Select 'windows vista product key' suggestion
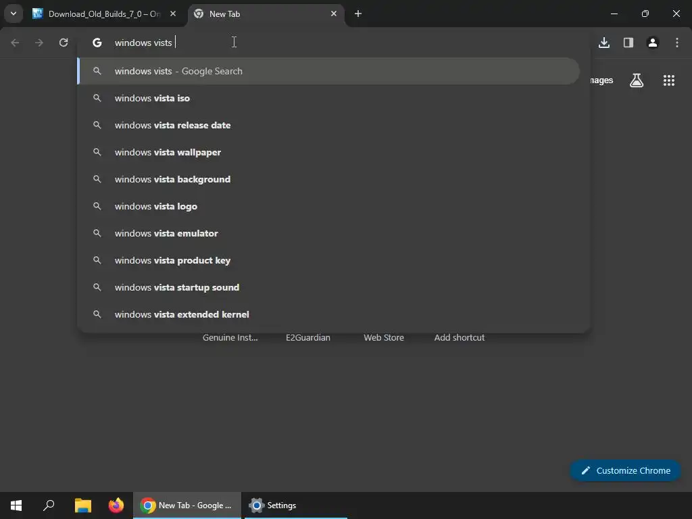This screenshot has height=519, width=692. [x=328, y=260]
